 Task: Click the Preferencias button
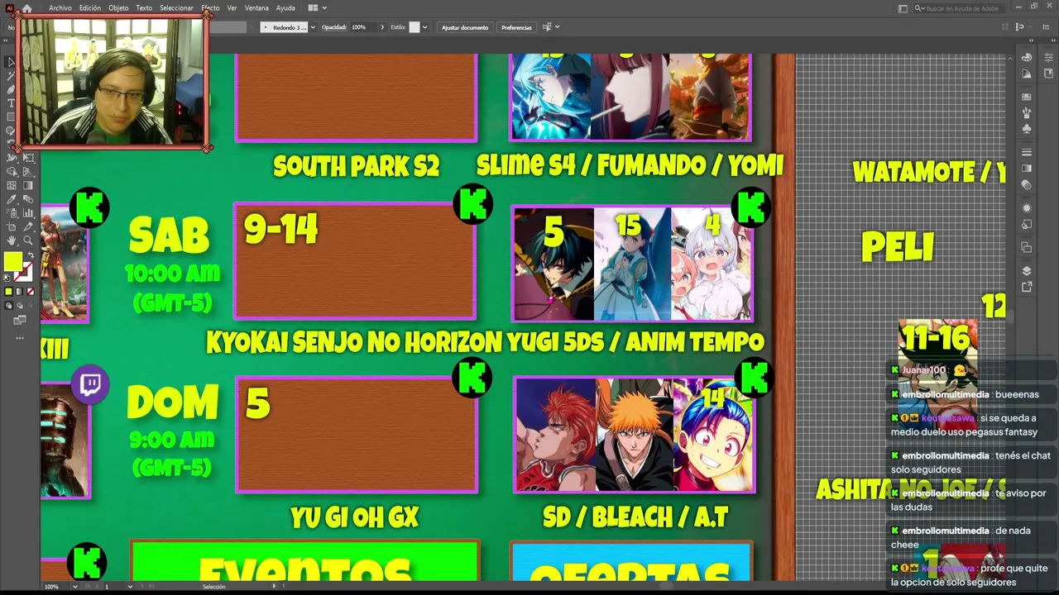[x=516, y=27]
